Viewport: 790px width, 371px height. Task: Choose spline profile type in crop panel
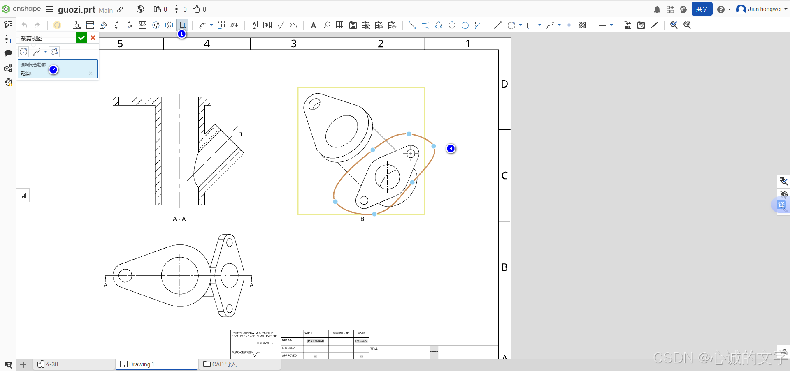coord(37,52)
